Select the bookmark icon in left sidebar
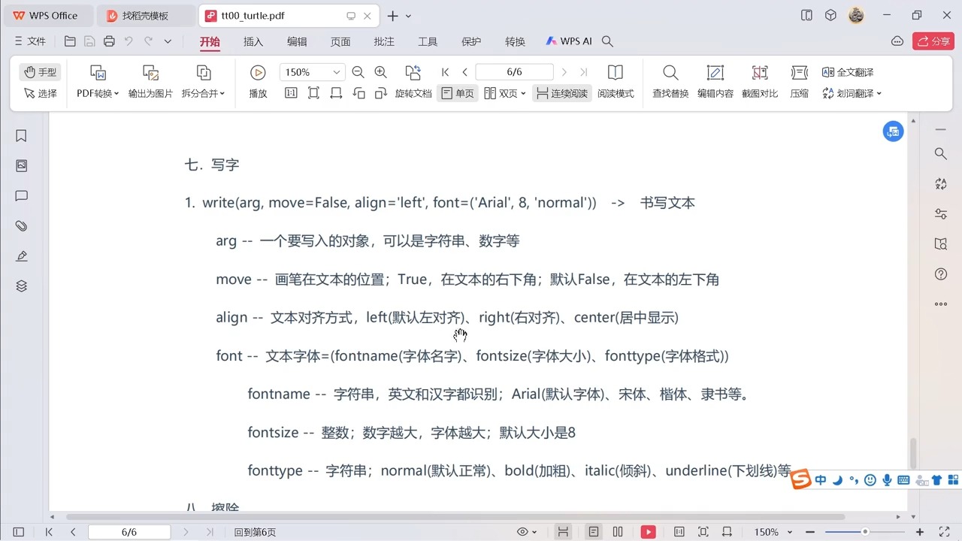The height and width of the screenshot is (541, 962). (x=20, y=135)
